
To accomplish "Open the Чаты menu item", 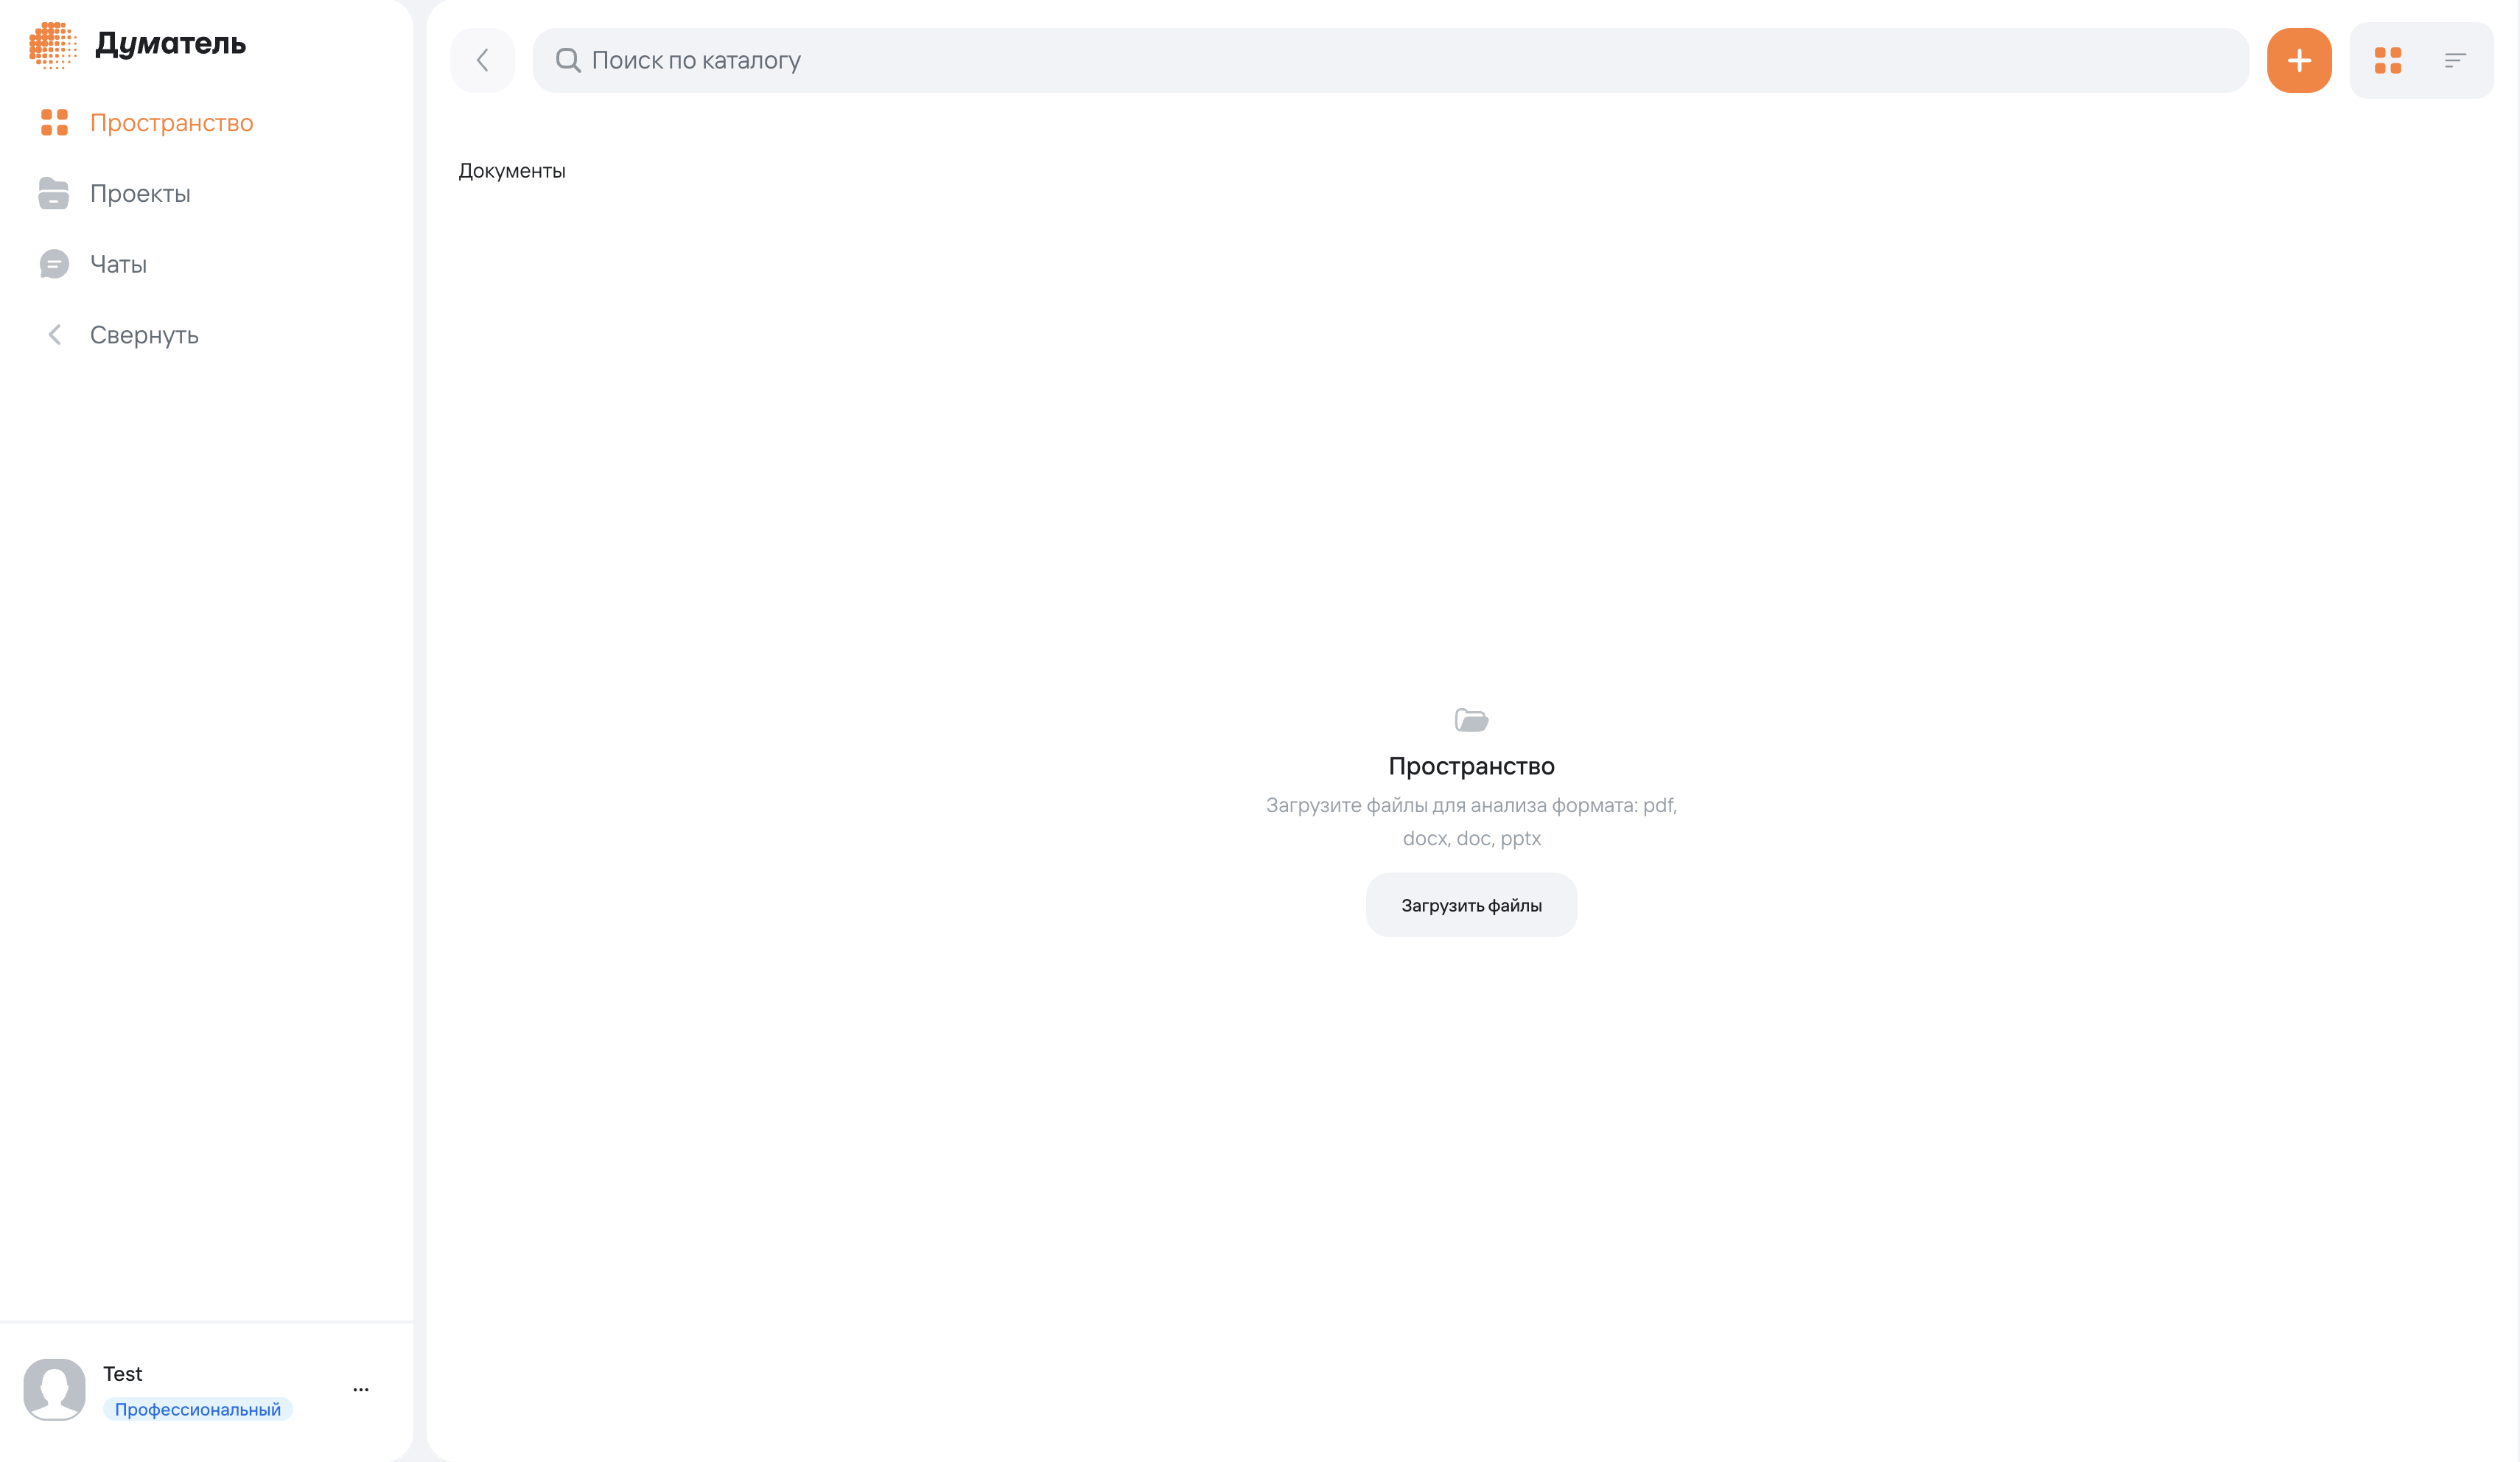I will pos(118,265).
